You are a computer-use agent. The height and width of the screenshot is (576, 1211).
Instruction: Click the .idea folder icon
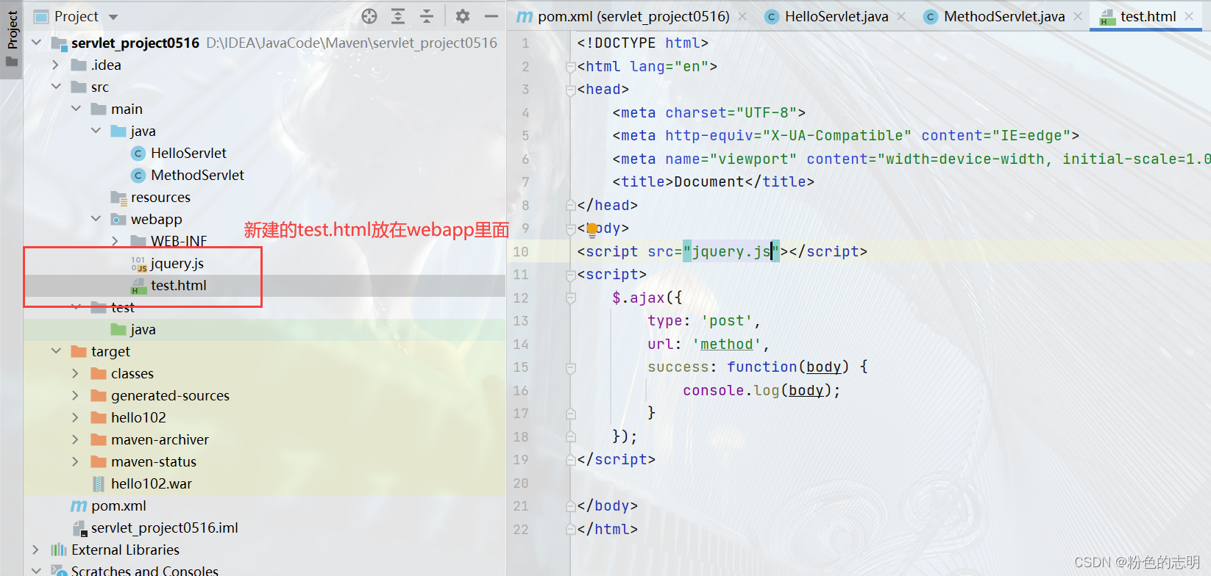click(x=79, y=65)
